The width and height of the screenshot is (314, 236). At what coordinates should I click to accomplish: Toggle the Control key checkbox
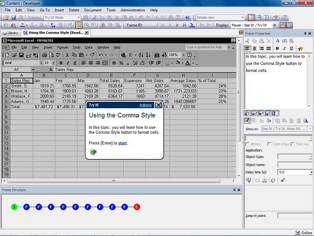(x=269, y=144)
